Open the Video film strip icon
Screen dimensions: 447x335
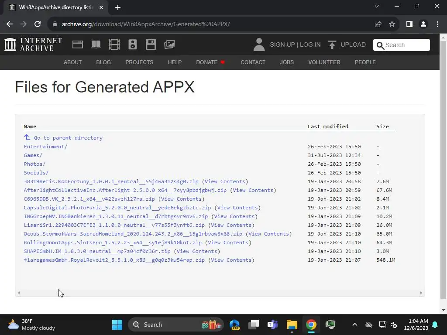pyautogui.click(x=114, y=44)
